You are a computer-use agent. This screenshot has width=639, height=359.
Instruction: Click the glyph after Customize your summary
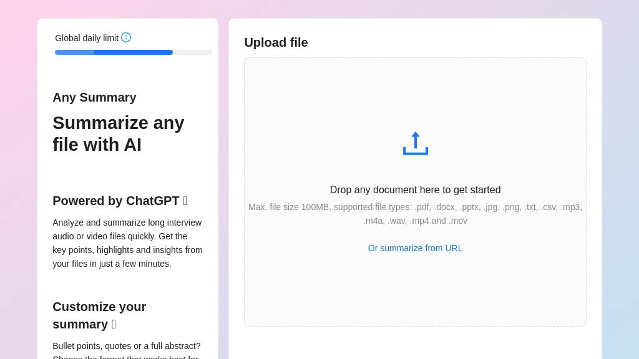[114, 325]
